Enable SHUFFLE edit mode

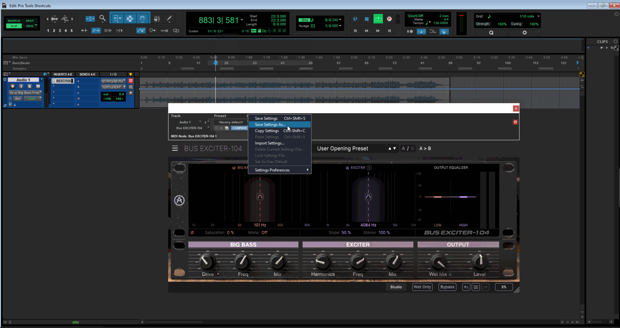[14, 21]
